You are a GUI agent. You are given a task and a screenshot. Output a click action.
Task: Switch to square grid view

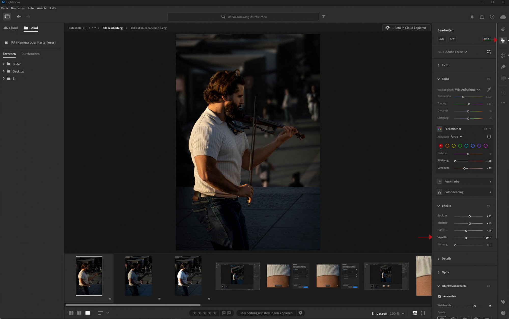coord(71,313)
